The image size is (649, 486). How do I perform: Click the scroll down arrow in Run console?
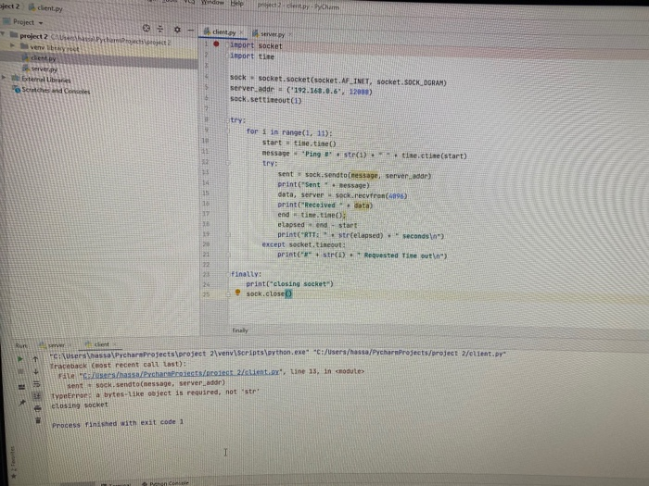click(x=35, y=371)
